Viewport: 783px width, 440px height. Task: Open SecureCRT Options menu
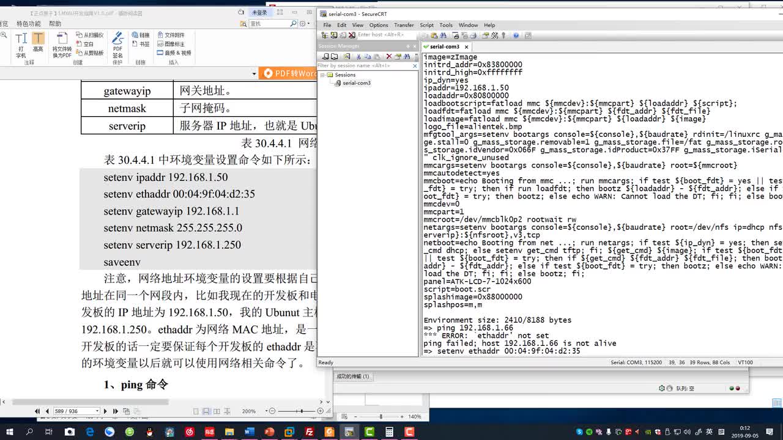tap(379, 25)
